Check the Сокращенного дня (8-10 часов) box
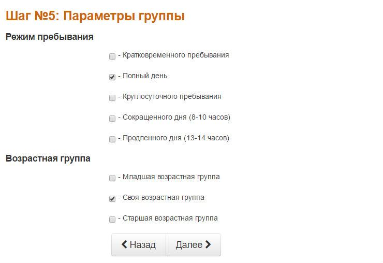This screenshot has height=263, width=383. 112,119
